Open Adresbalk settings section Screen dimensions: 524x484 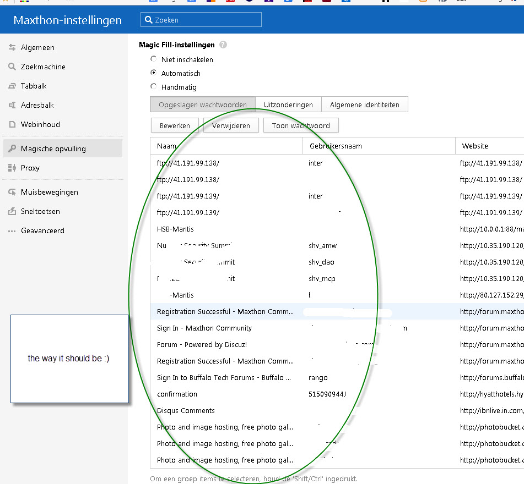63,105
